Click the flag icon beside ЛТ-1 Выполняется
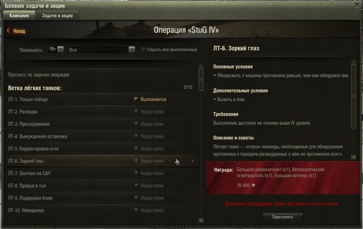This screenshot has height=229, width=363. point(136,99)
